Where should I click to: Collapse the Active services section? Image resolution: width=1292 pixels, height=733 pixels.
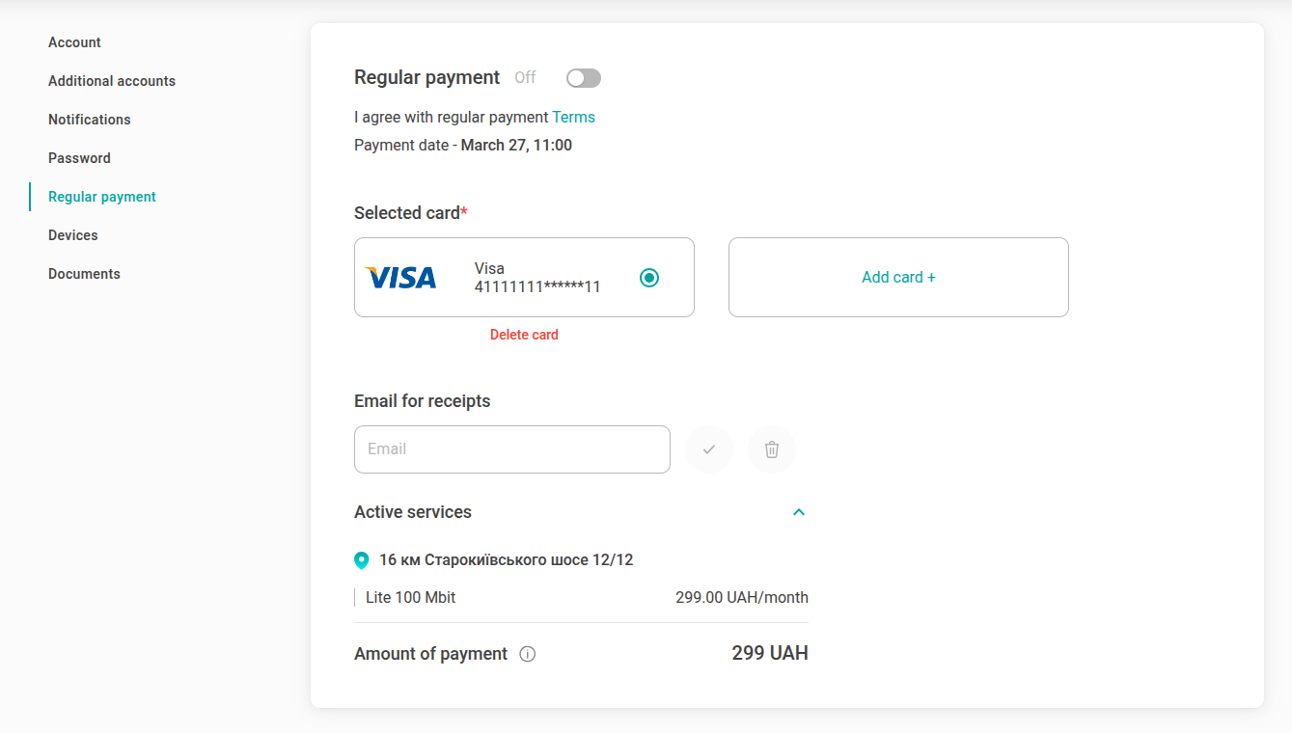pyautogui.click(x=799, y=512)
